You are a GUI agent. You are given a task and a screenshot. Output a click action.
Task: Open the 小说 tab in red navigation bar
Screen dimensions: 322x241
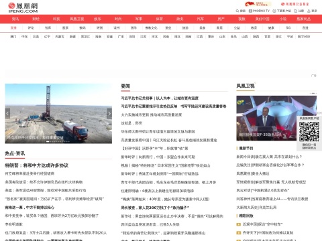[x=283, y=19]
